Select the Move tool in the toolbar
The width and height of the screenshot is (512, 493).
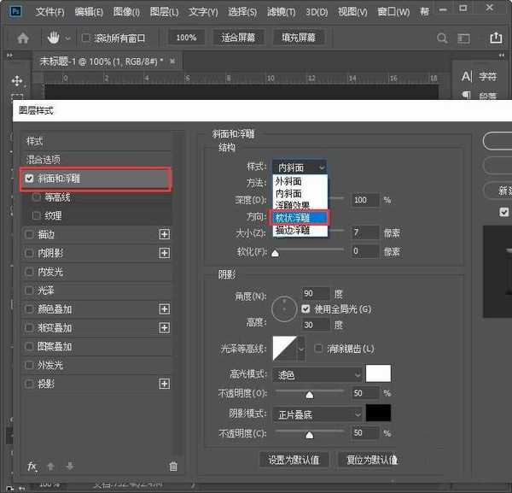16,80
